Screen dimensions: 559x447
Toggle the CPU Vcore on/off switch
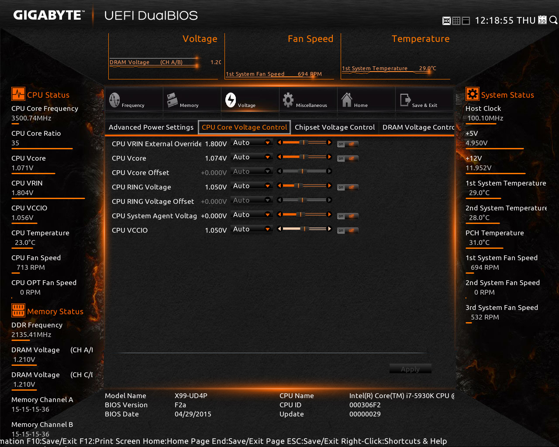pos(348,158)
